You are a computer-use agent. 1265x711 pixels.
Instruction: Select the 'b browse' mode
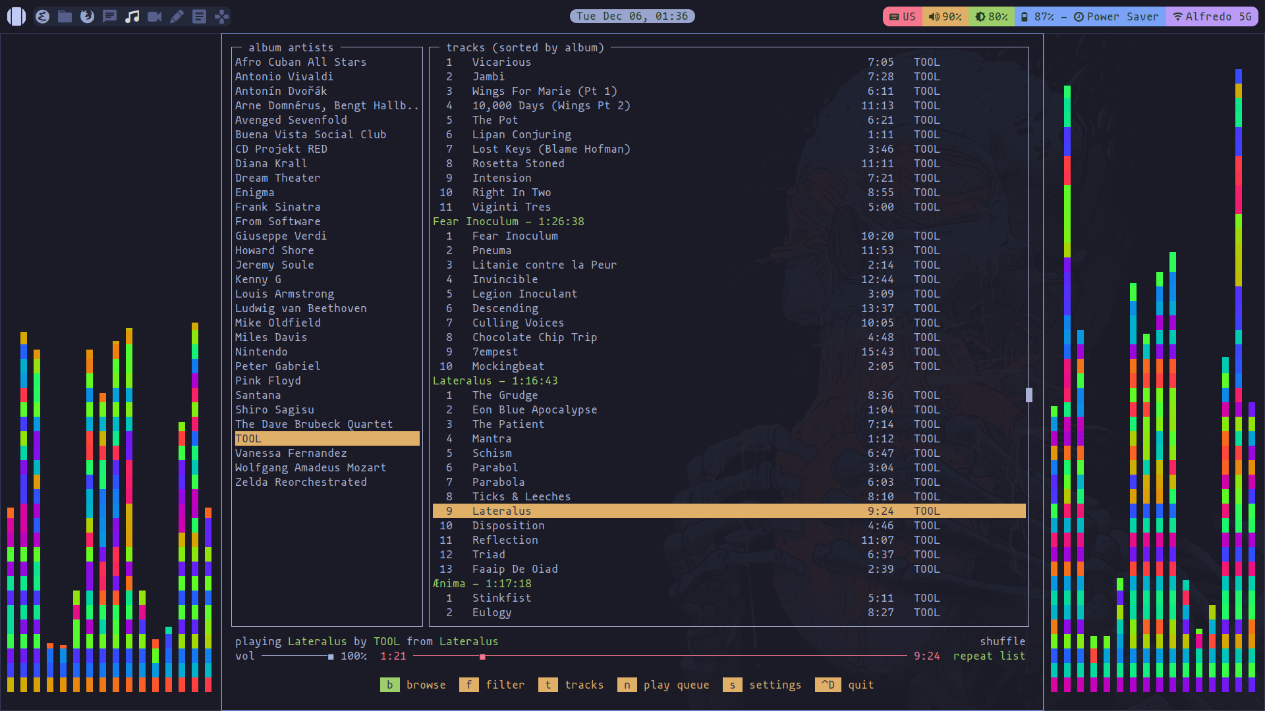coord(413,685)
